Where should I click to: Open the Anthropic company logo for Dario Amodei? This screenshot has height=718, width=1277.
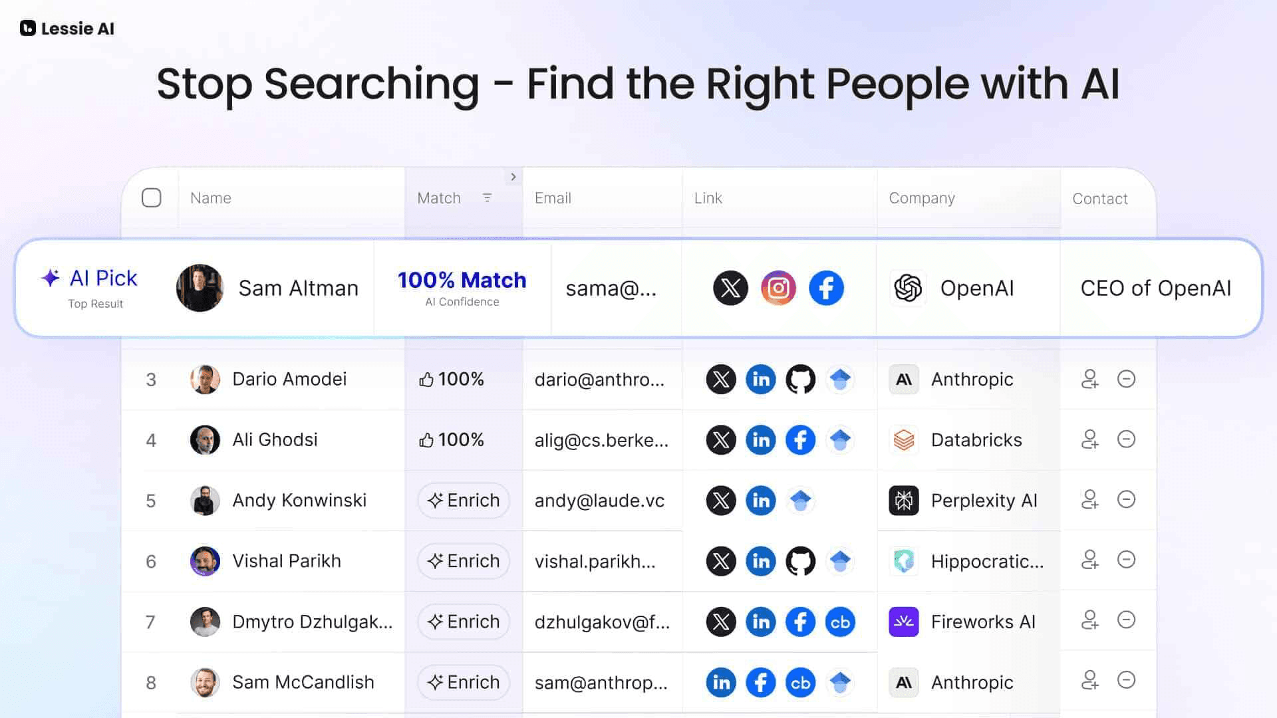click(903, 379)
